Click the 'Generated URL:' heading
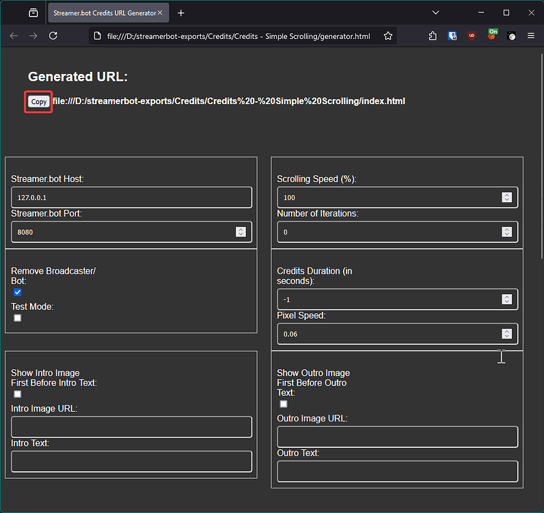Viewport: 544px width, 513px height. 78,77
